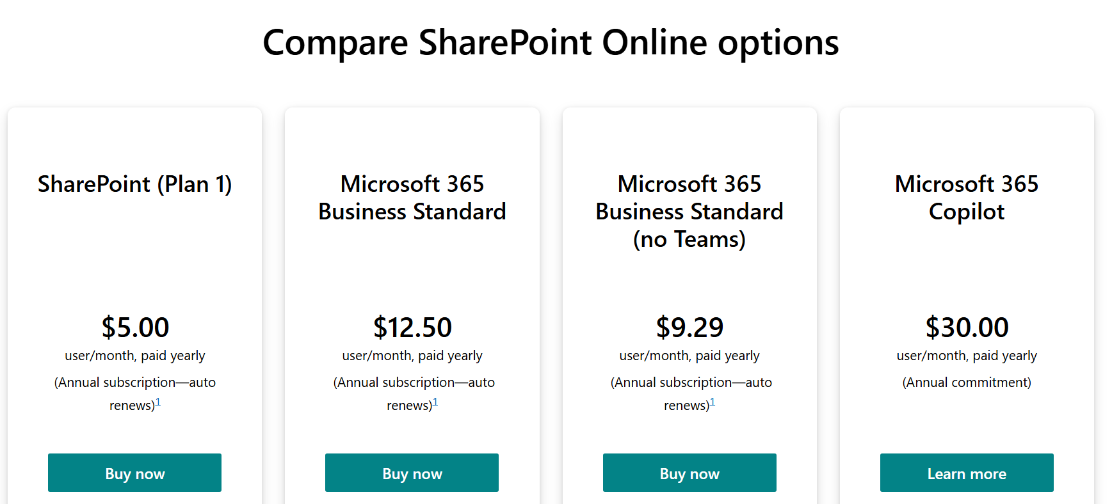Click the $12.50 price figure
1112x504 pixels.
[x=412, y=327]
